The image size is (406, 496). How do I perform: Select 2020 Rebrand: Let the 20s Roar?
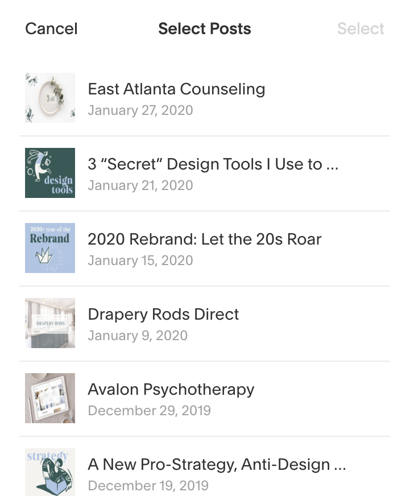click(x=204, y=239)
